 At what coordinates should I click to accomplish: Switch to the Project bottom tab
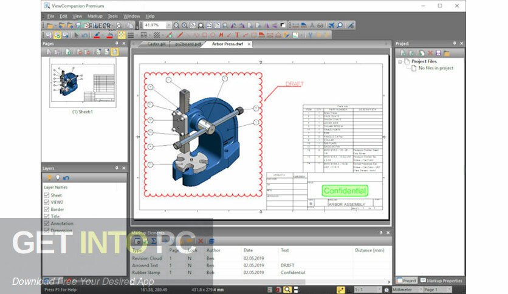(407, 281)
